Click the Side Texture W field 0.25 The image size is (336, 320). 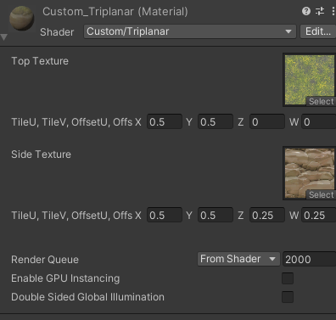click(x=319, y=216)
